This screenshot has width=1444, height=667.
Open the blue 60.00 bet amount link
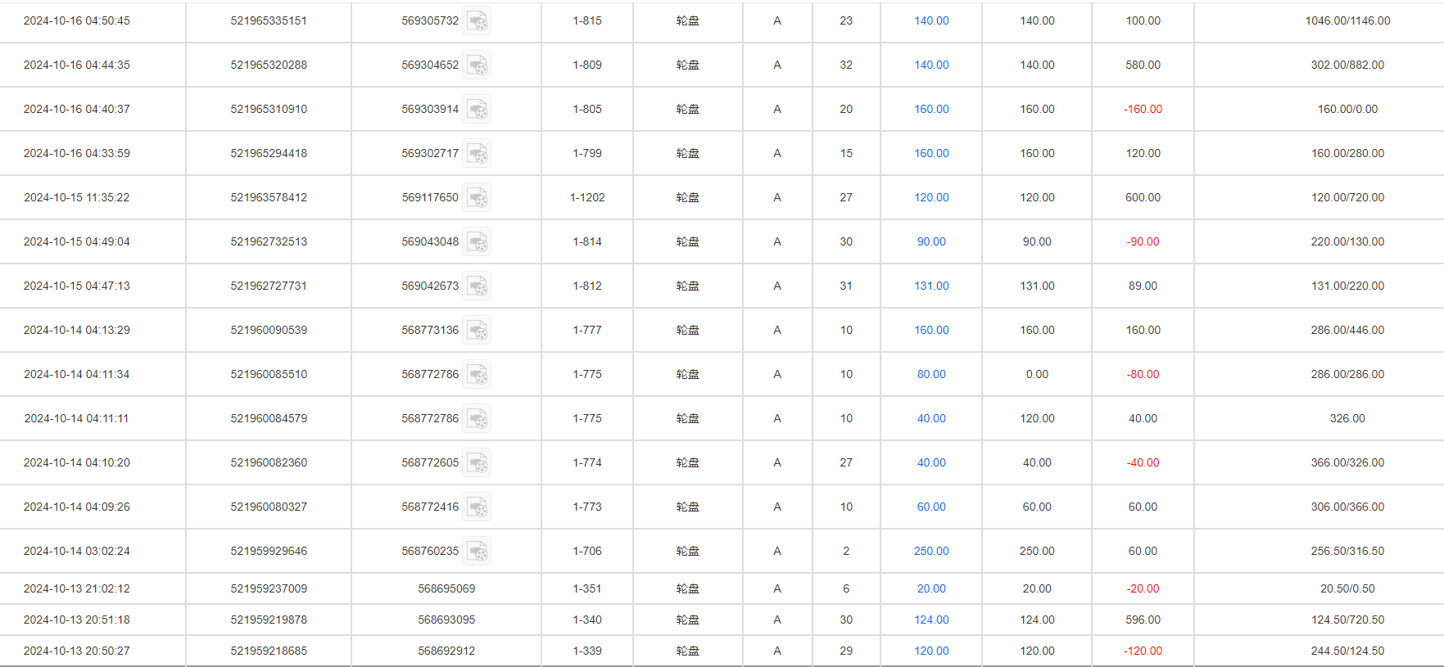coord(931,507)
